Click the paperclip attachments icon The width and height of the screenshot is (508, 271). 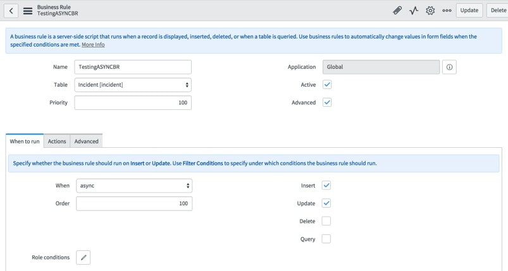397,10
